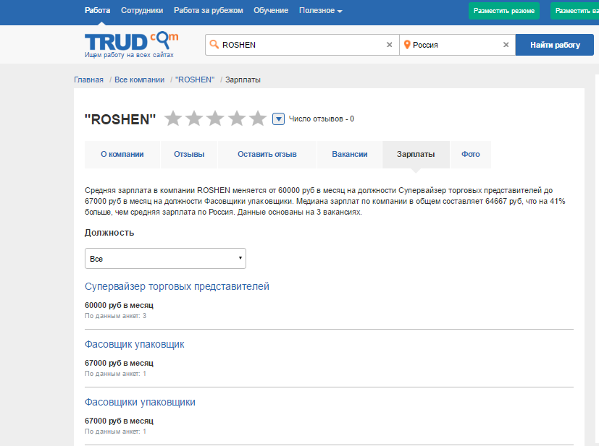The image size is (599, 446).
Task: Focus the job search text field
Action: pos(301,45)
